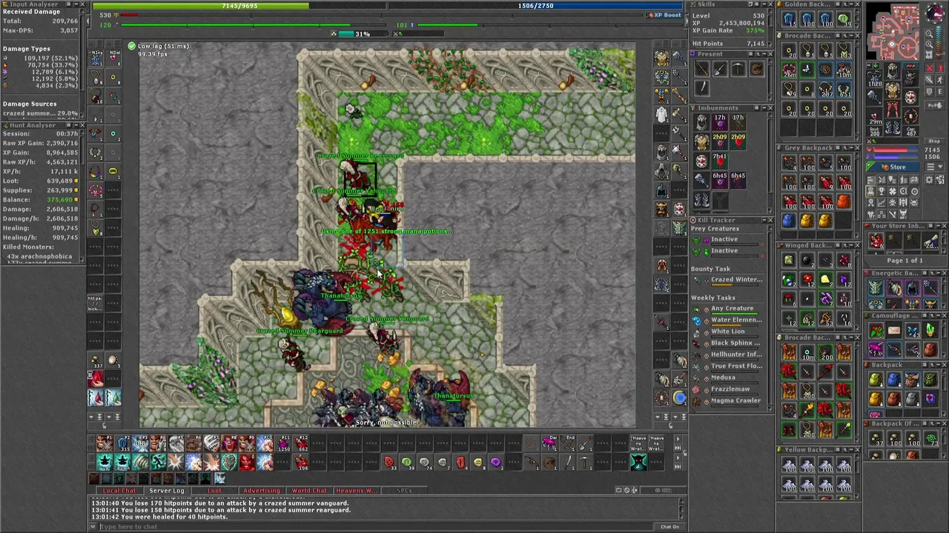Open the Server Log tab
949x533 pixels.
tap(166, 490)
